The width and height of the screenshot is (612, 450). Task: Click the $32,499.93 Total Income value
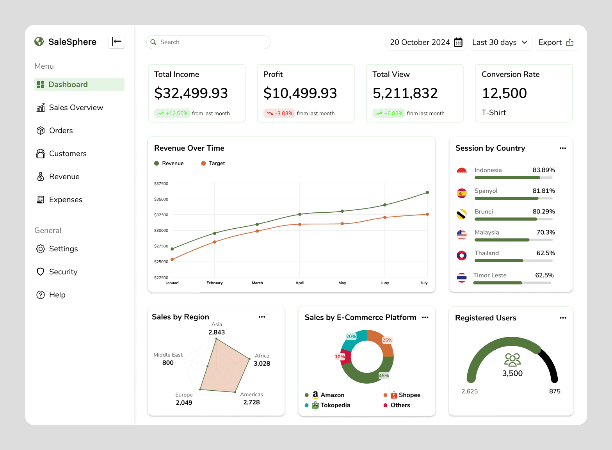pos(191,93)
